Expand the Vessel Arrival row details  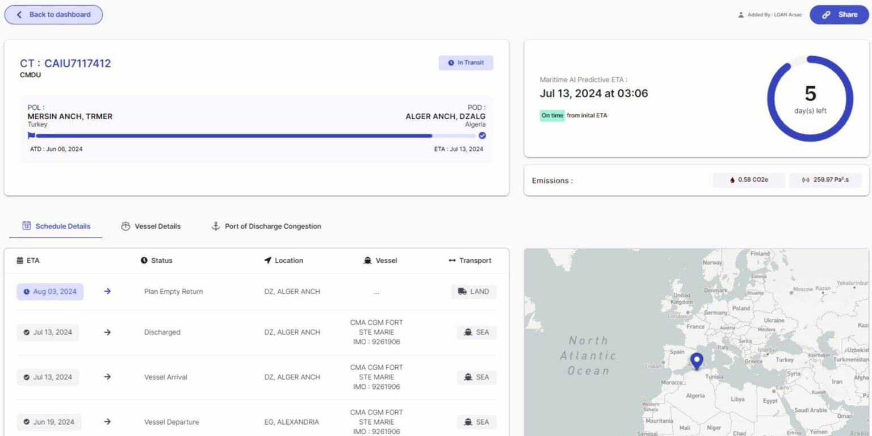click(107, 376)
